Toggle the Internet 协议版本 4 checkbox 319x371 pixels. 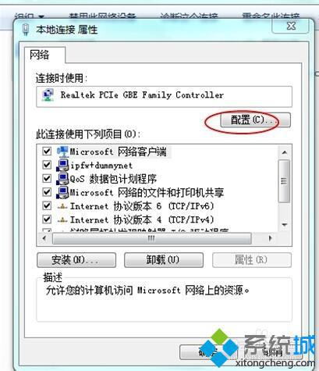47,219
